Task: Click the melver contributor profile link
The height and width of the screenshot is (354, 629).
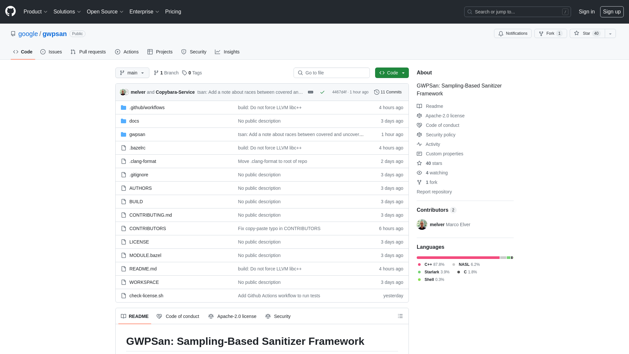Action: (437, 224)
